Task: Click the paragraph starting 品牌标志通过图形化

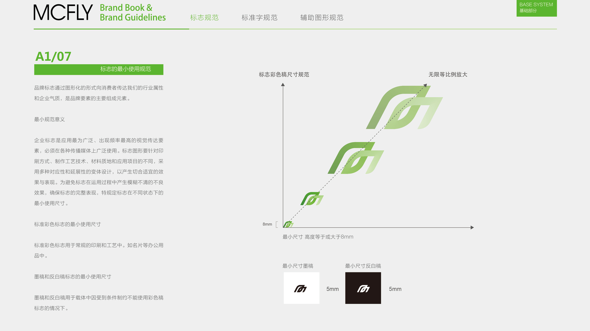Action: [x=98, y=93]
